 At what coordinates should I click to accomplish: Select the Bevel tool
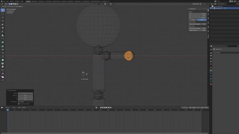[x=3, y=50]
